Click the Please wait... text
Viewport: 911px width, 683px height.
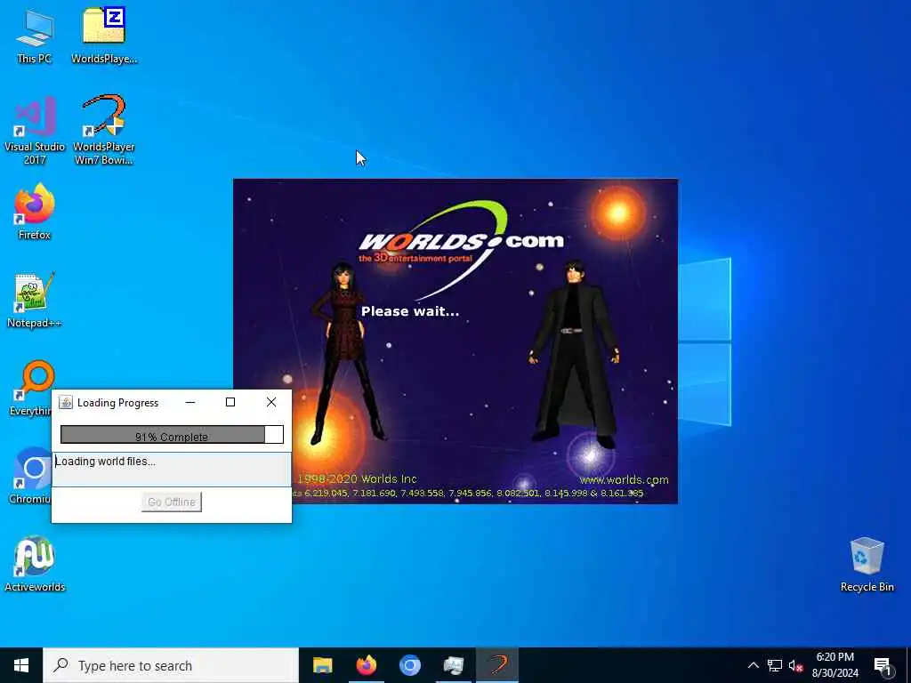(410, 311)
